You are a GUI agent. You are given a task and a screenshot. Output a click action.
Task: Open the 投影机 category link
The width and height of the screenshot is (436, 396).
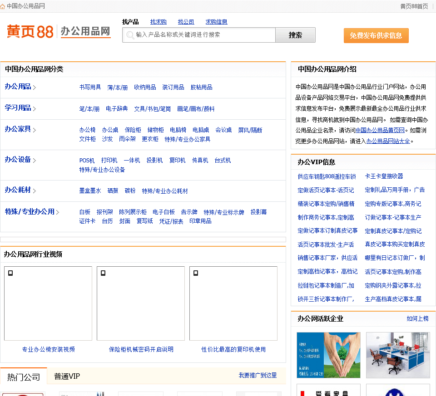point(154,160)
